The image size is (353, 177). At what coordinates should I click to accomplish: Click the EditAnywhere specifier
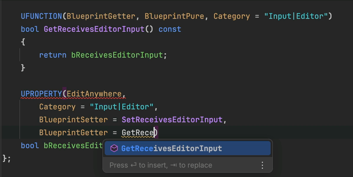94,94
